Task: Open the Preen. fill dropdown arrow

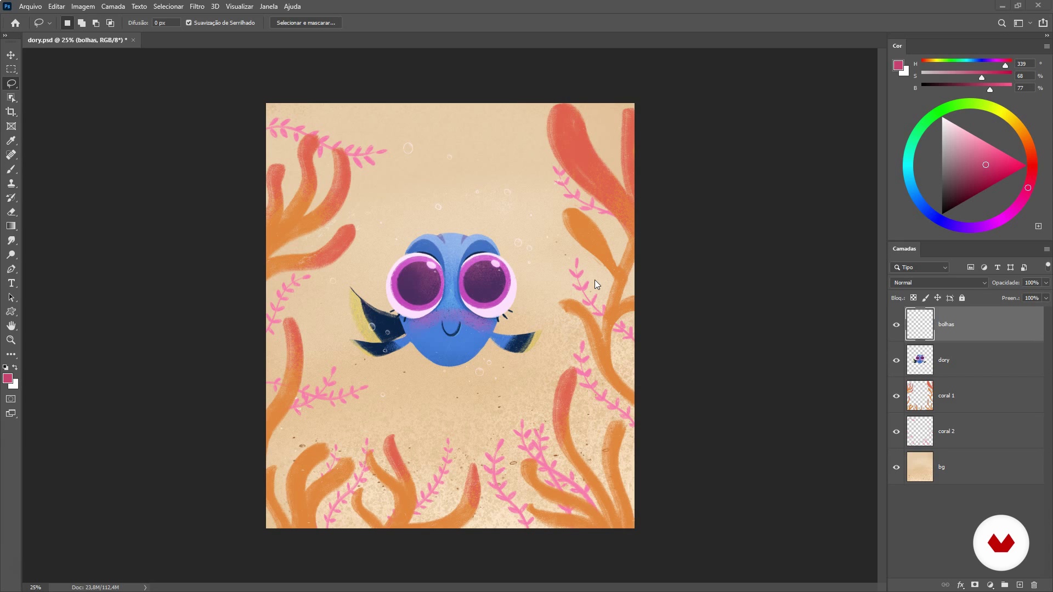Action: [x=1046, y=298]
